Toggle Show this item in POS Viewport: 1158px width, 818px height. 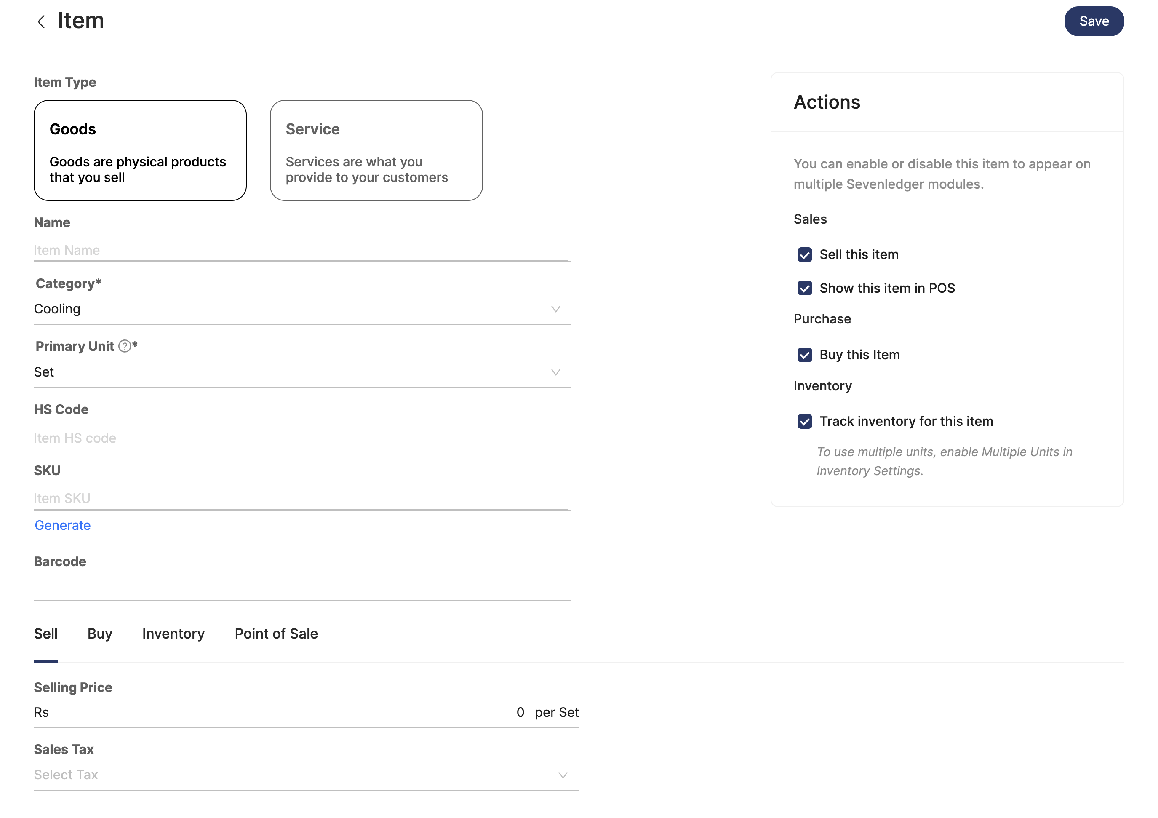coord(805,288)
